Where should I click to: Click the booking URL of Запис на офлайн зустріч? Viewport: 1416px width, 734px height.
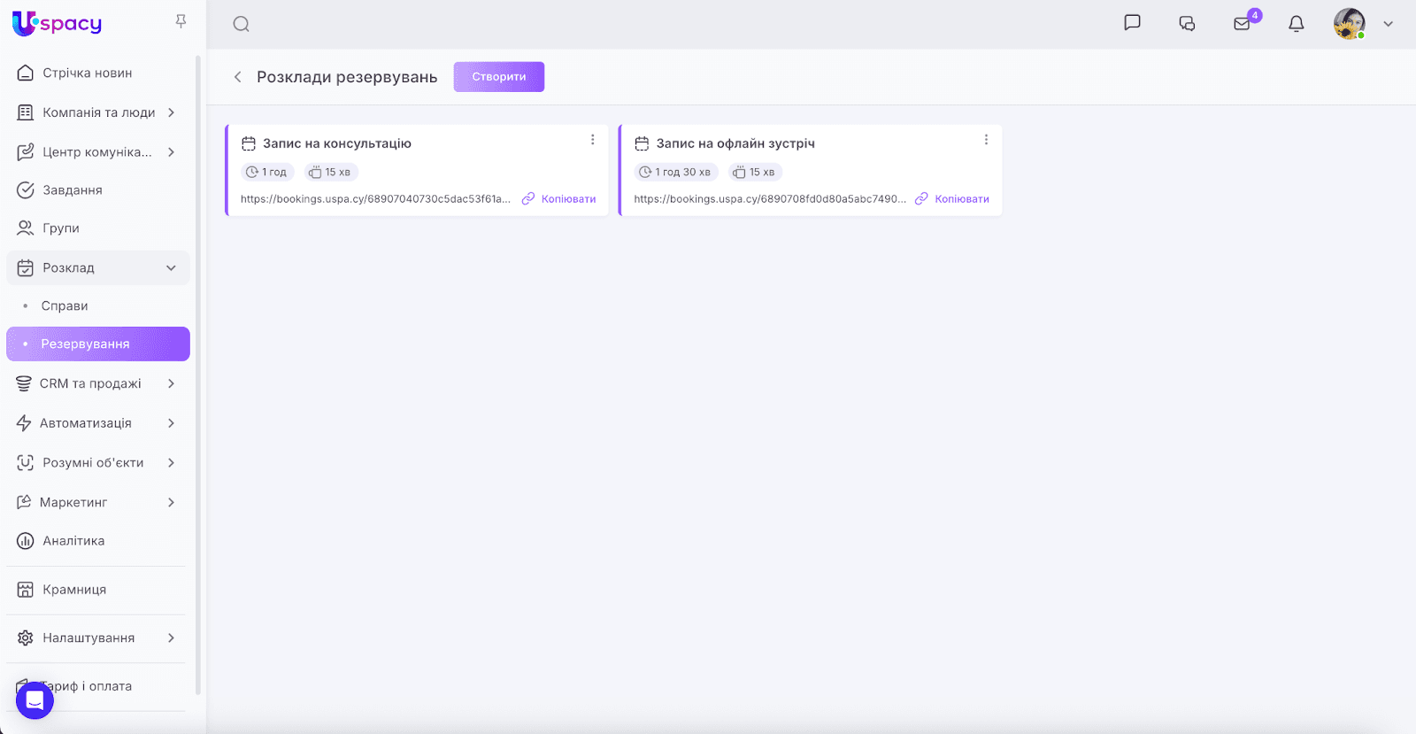point(770,199)
